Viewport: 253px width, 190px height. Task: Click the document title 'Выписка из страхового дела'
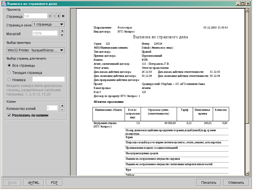click(x=161, y=37)
